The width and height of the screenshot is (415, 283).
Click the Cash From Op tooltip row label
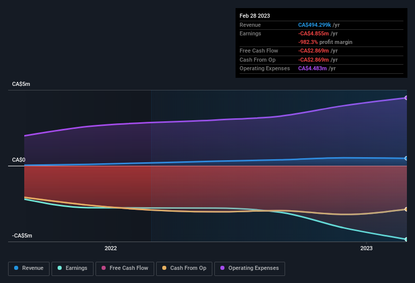point(257,60)
